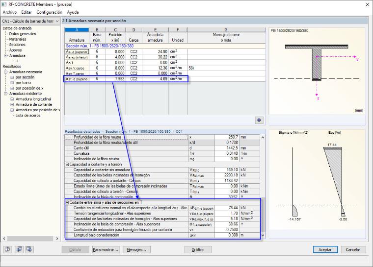Open the Archivo menu
This screenshot has width=373, height=267.
[x=9, y=12]
